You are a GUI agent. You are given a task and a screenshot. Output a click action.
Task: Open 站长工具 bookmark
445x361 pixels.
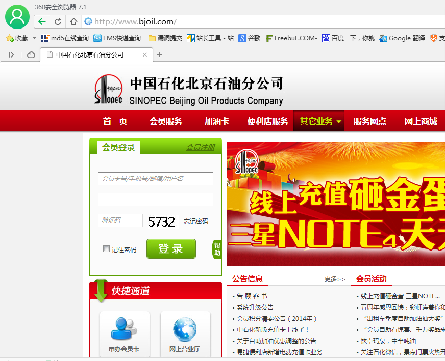pyautogui.click(x=210, y=38)
